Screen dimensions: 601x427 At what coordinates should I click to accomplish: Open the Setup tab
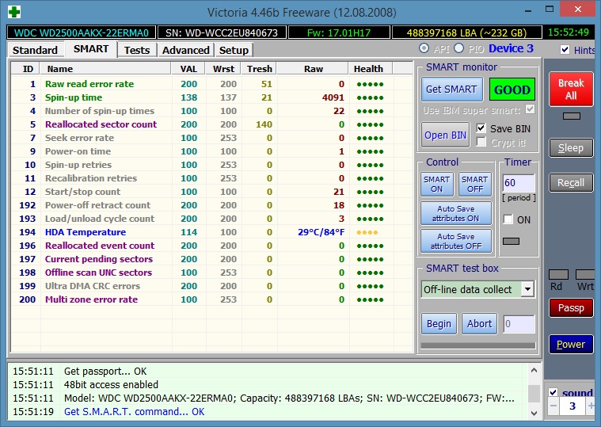(x=234, y=50)
